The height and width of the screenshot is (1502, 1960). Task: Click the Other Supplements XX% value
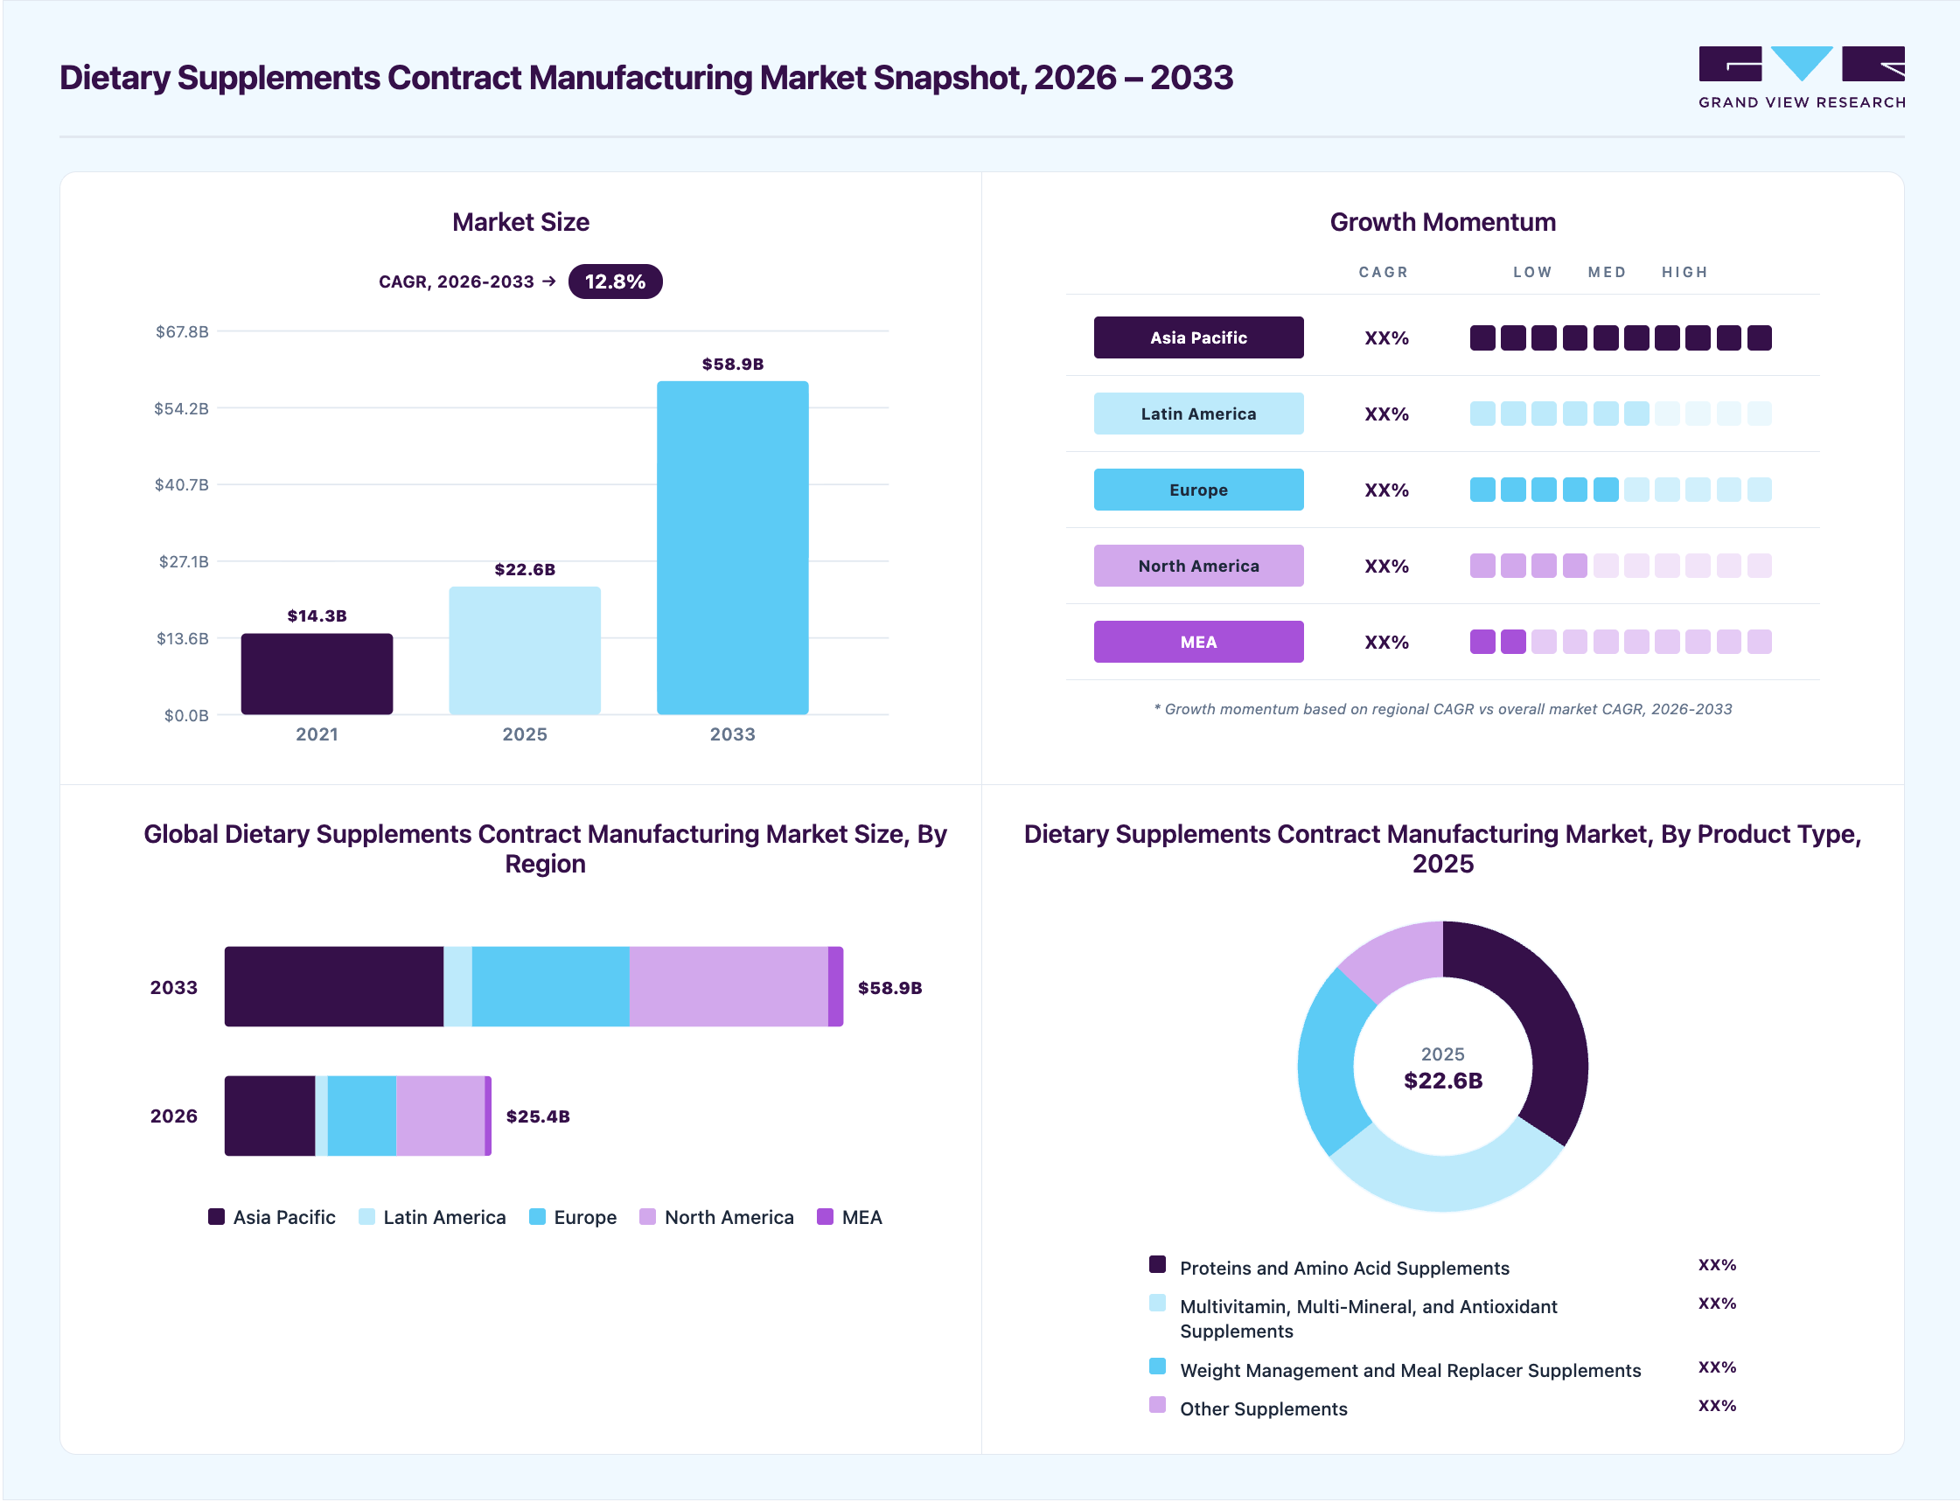[1717, 1406]
